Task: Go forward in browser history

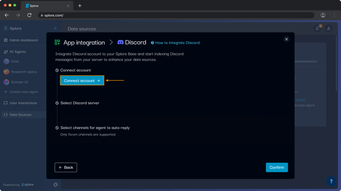Action: 18,15
